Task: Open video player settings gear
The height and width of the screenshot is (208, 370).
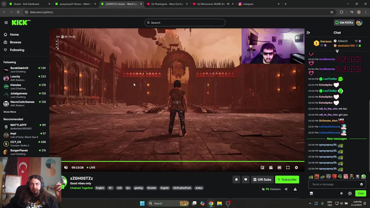Action: coord(296,168)
